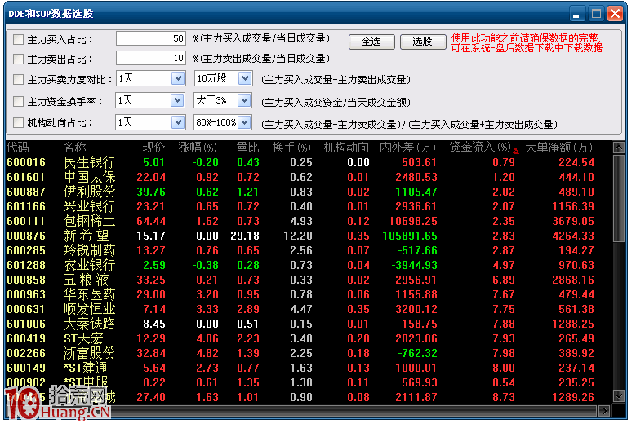Image resolution: width=636 pixels, height=428 pixels.
Task: Click 内外差 value -105891.65
Action: point(407,236)
